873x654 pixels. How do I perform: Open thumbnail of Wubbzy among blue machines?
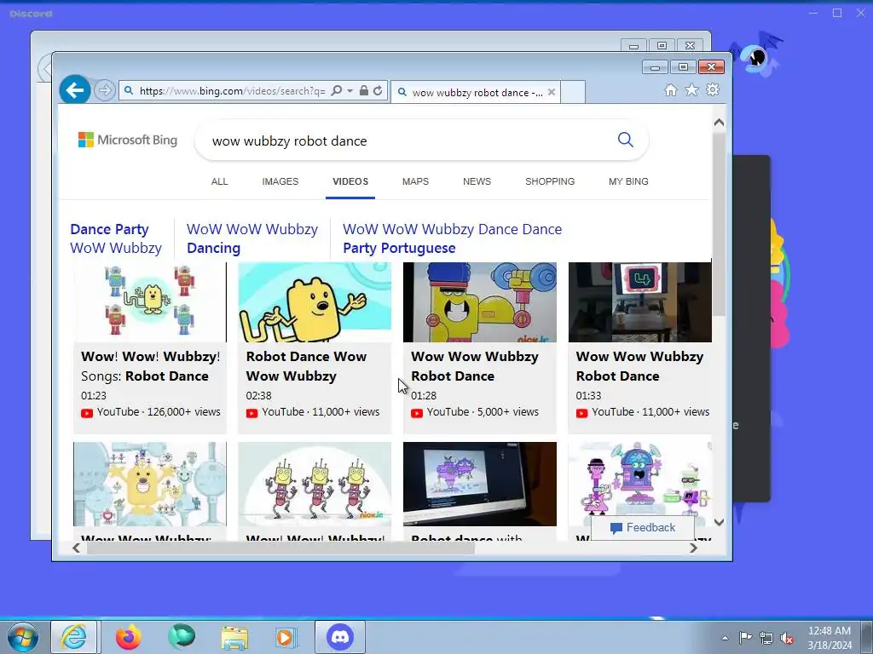pyautogui.click(x=150, y=484)
